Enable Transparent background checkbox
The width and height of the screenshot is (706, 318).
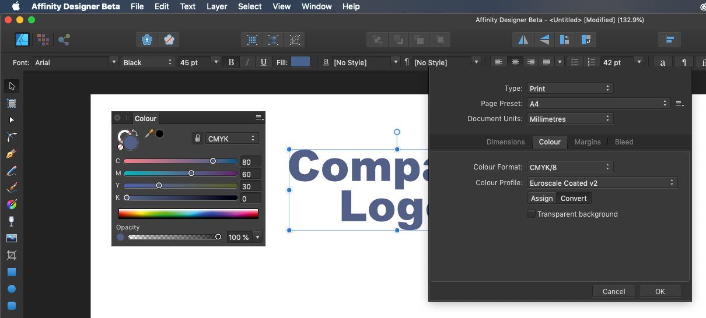pyautogui.click(x=531, y=214)
